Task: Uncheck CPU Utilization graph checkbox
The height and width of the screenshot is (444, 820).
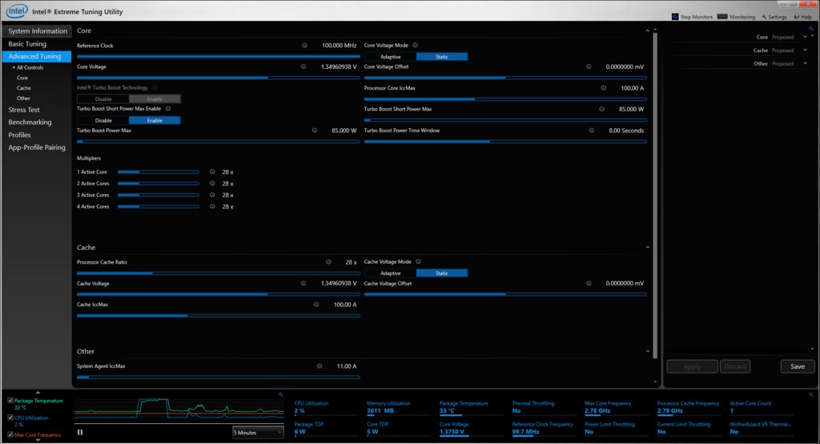Action: 10,418
